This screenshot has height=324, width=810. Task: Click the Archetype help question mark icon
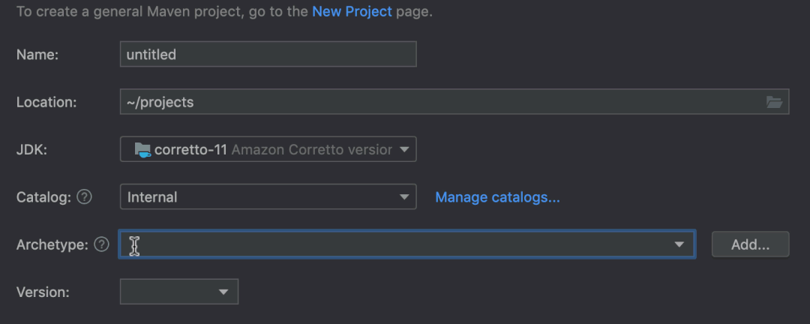pyautogui.click(x=102, y=244)
